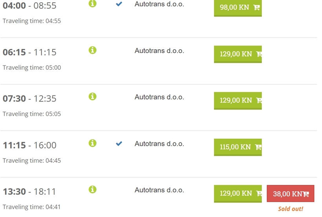Screen dimensions: 322x217
Task: Buy 129,00 KN ticket for 06:15 bus
Action: click(x=238, y=54)
